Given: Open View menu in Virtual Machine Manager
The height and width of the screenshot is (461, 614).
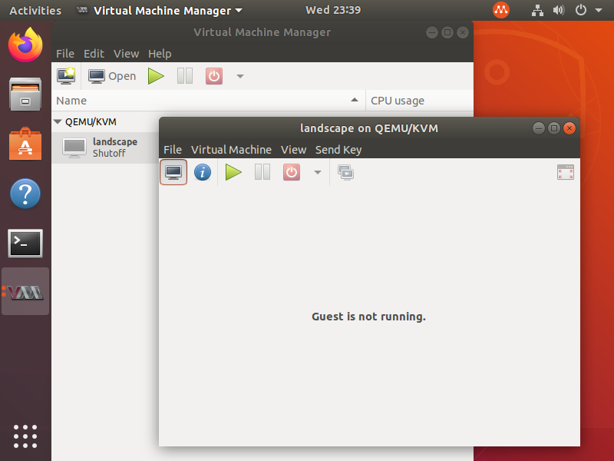Looking at the screenshot, I should (x=126, y=54).
